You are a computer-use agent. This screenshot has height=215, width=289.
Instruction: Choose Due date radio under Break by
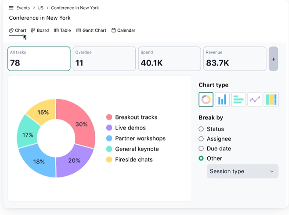[x=201, y=148]
